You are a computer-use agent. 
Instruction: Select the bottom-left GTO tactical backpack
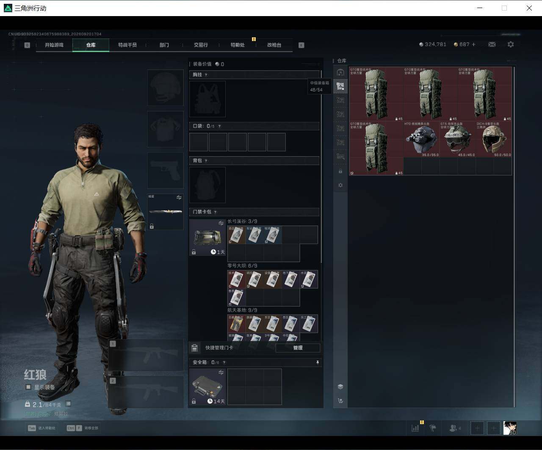376,148
